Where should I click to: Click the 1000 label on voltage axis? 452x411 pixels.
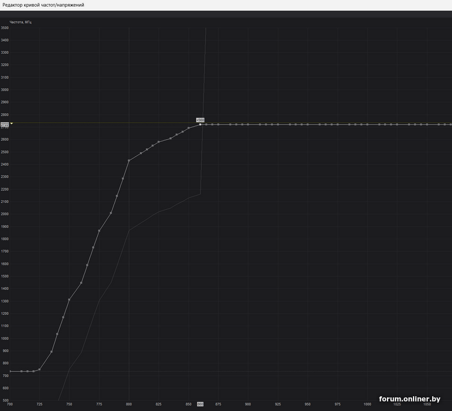pos(367,404)
